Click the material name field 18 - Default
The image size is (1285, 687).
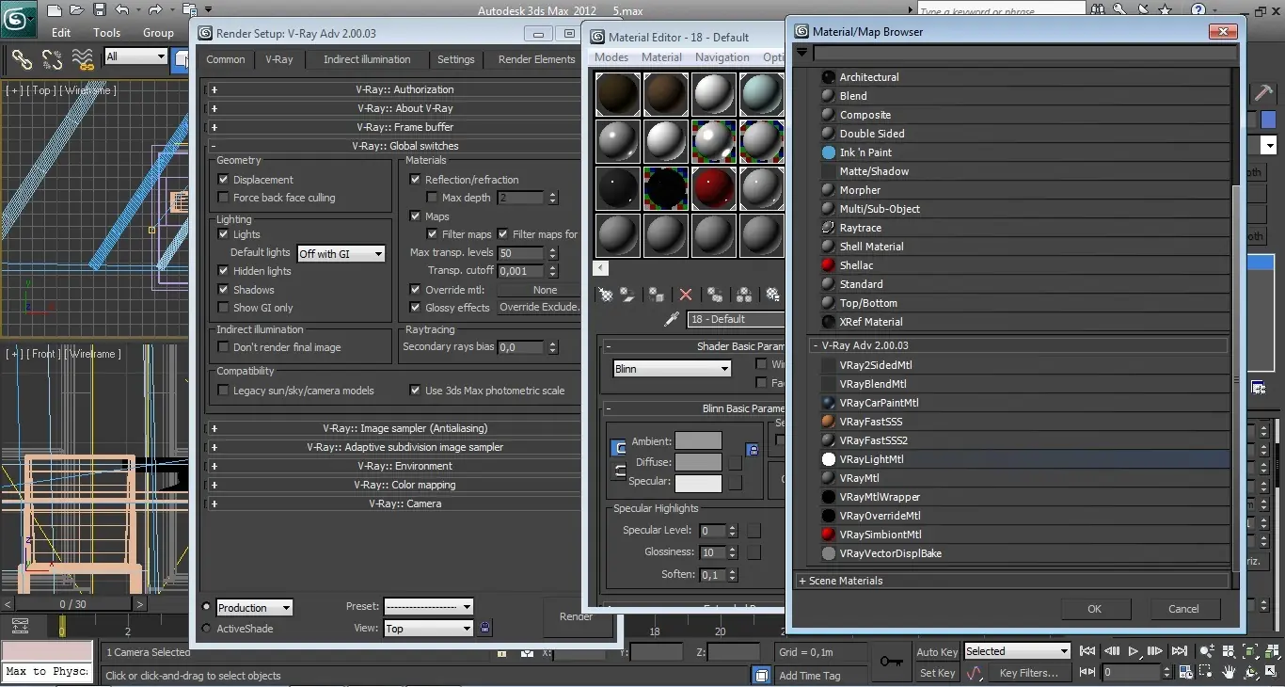(736, 319)
